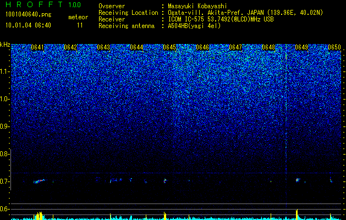Click the long meteor echo after 0641
The width and height of the screenshot is (346, 220).
click(39, 182)
